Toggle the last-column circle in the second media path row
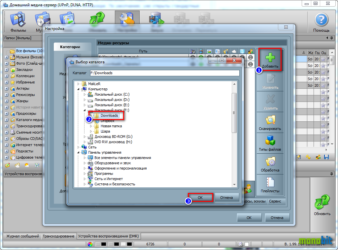338x250 pixels. (x=250, y=64)
